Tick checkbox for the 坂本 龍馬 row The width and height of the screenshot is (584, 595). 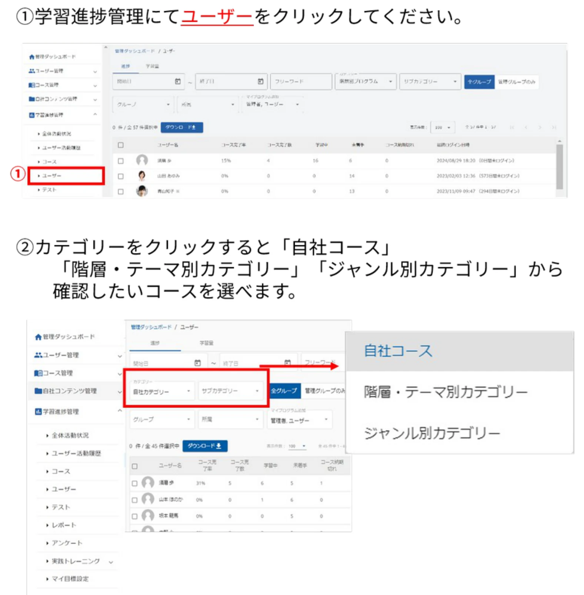click(135, 516)
